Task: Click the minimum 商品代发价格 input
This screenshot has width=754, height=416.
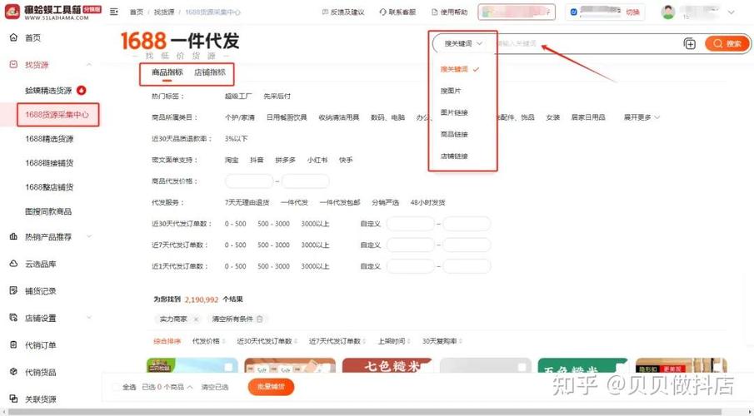Action: click(249, 181)
